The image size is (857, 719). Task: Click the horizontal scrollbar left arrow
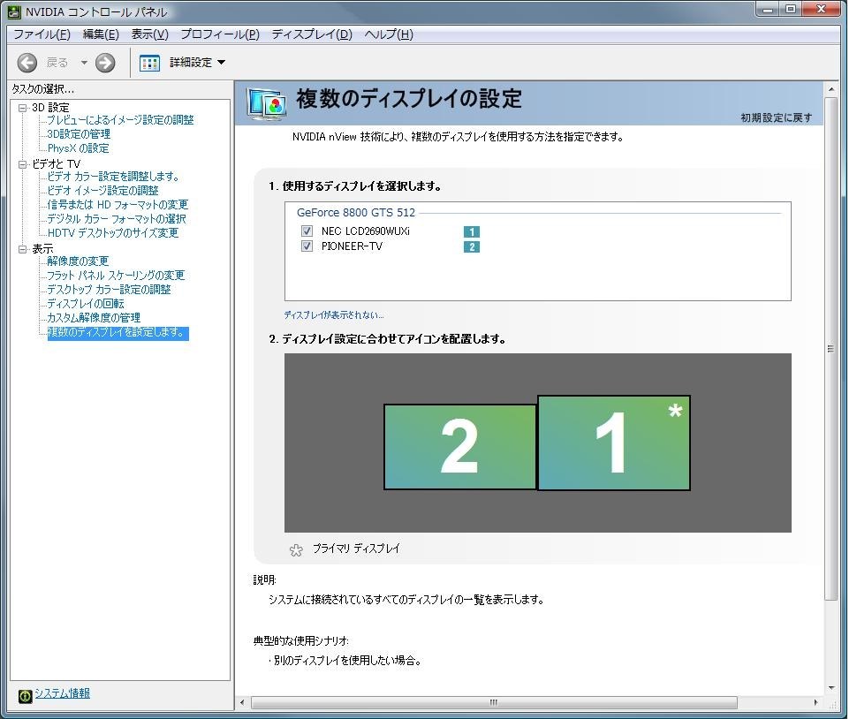(243, 702)
